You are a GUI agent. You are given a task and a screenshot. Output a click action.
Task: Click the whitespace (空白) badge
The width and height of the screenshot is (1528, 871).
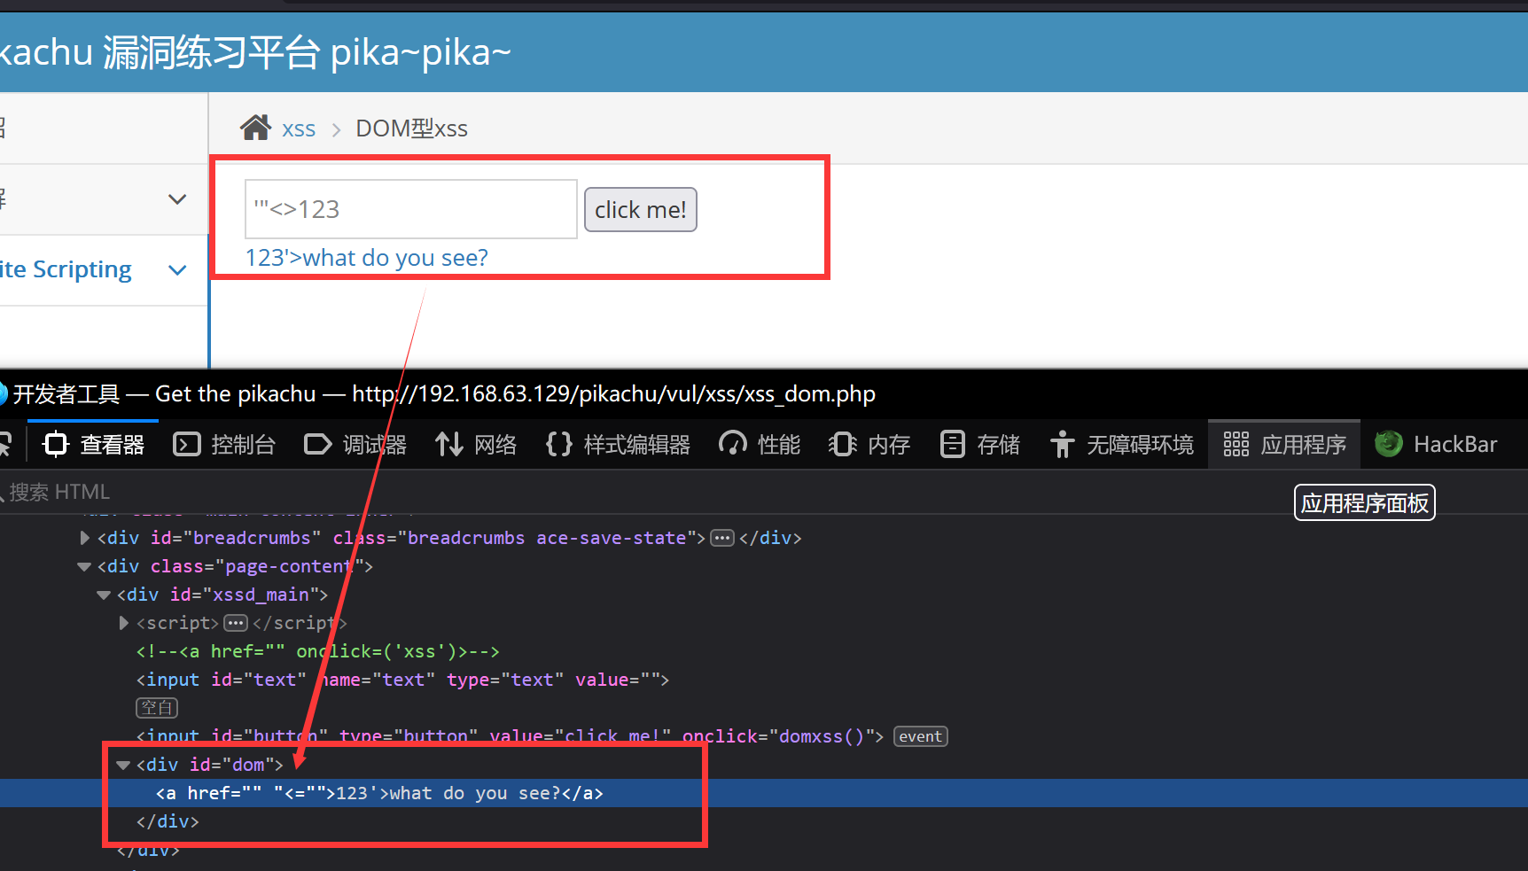tap(157, 708)
